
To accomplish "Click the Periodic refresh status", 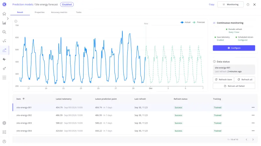I will coord(234,30).
